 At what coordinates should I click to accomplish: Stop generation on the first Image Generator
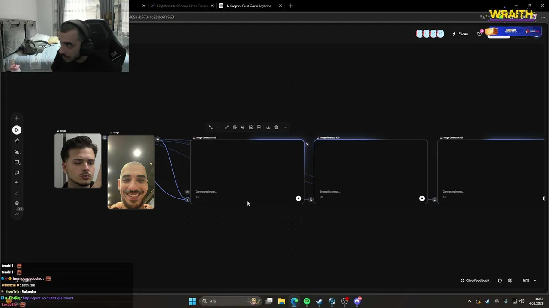pyautogui.click(x=299, y=198)
